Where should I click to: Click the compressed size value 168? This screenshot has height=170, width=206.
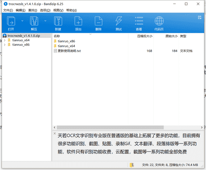(x=149, y=51)
